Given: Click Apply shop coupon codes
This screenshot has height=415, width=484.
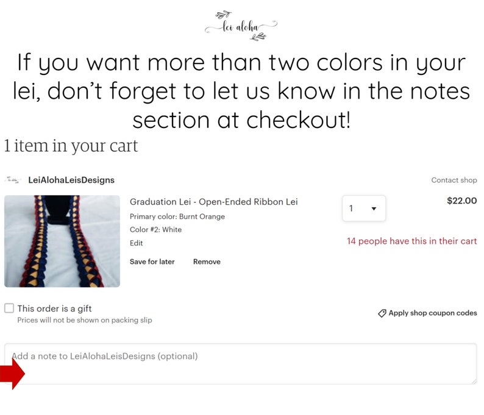Looking at the screenshot, I should click(x=432, y=313).
